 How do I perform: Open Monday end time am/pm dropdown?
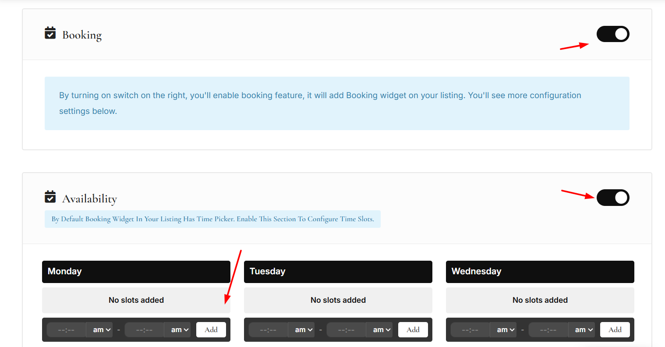click(x=180, y=330)
